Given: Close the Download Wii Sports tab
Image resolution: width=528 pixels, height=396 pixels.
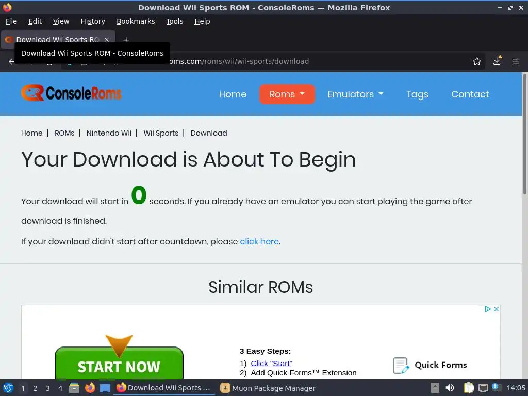Looking at the screenshot, I should pyautogui.click(x=107, y=40).
